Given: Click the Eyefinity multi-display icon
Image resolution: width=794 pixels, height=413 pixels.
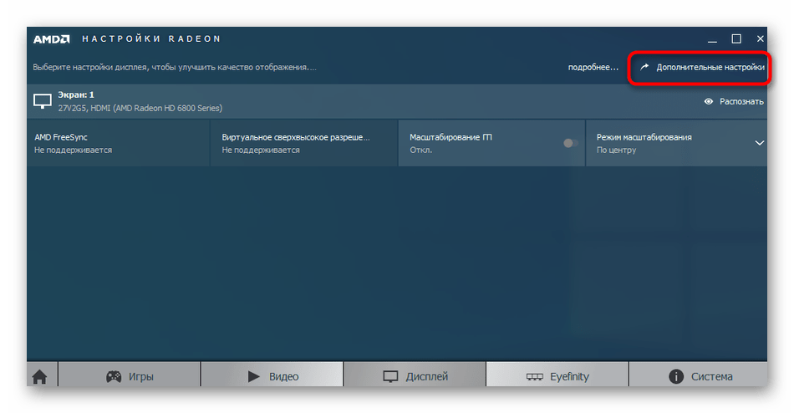Looking at the screenshot, I should [x=535, y=376].
